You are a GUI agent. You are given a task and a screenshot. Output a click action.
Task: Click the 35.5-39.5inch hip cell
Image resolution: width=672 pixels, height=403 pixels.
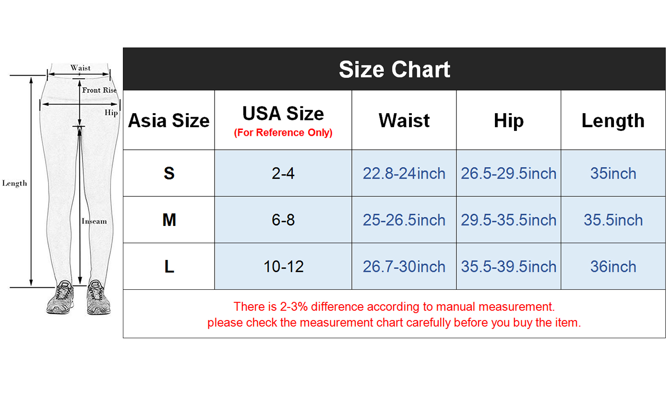pos(508,267)
